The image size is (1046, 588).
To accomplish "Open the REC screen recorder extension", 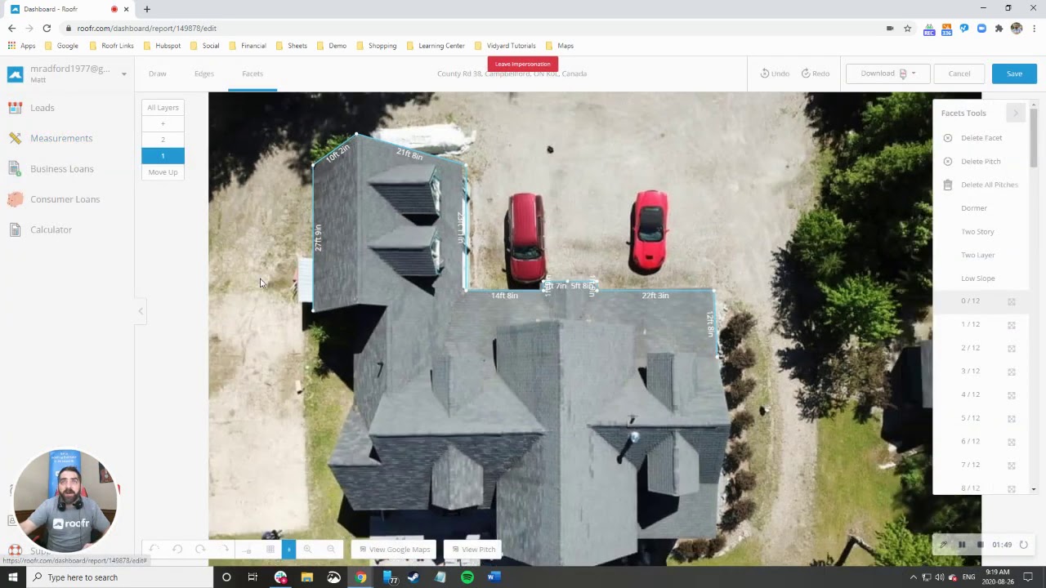I will (x=929, y=29).
